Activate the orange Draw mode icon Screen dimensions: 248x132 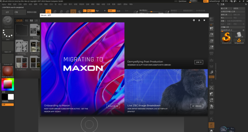[73, 12]
